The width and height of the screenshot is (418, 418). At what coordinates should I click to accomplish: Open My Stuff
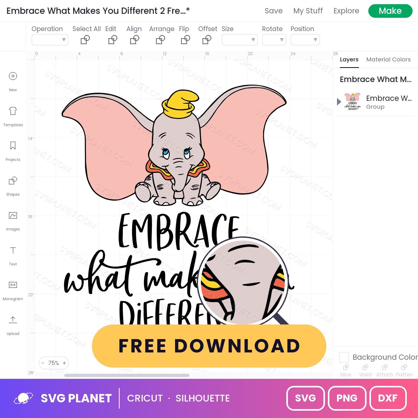tap(308, 11)
